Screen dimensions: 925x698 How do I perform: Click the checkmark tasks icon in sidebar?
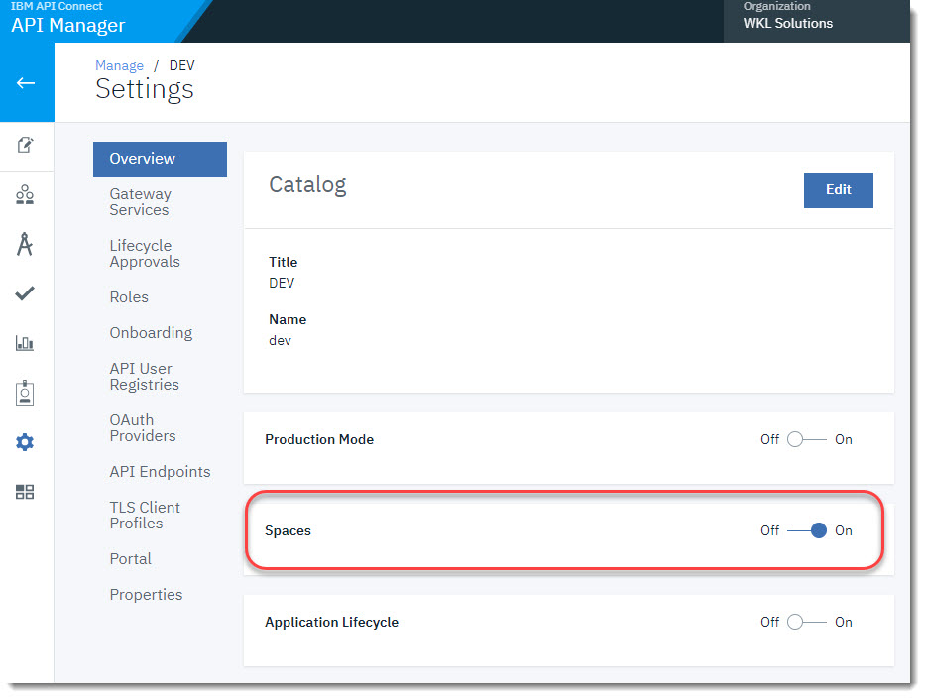coord(25,293)
